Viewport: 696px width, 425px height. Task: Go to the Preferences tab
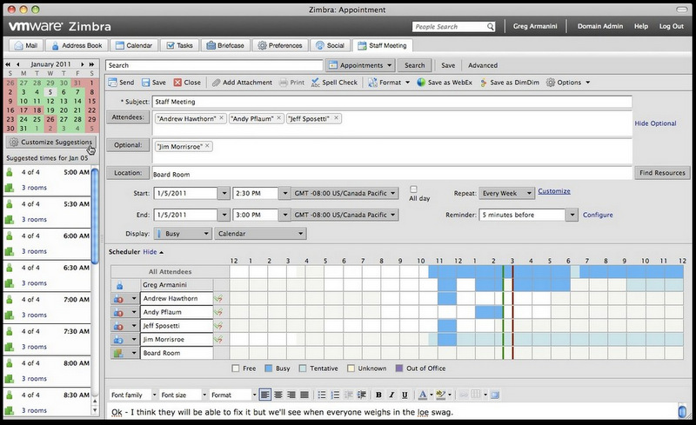click(x=280, y=45)
